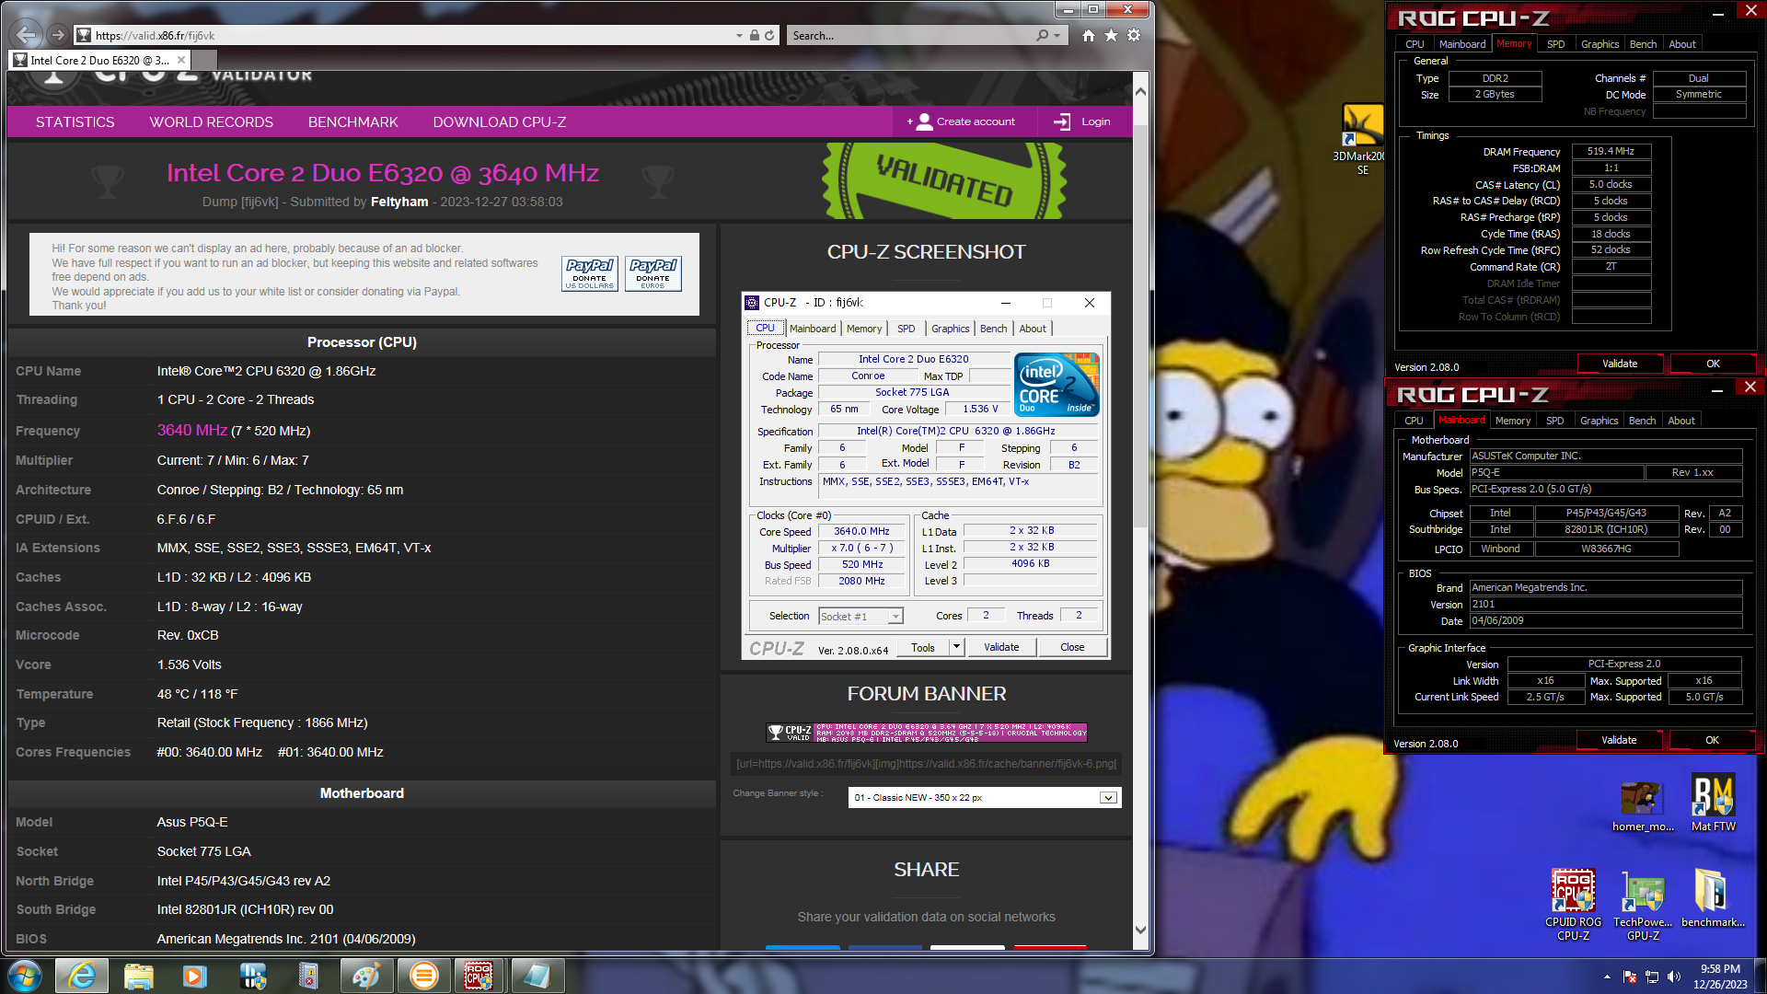The width and height of the screenshot is (1767, 994).
Task: Open the Mat FTW desktop shortcut
Action: coord(1713,803)
